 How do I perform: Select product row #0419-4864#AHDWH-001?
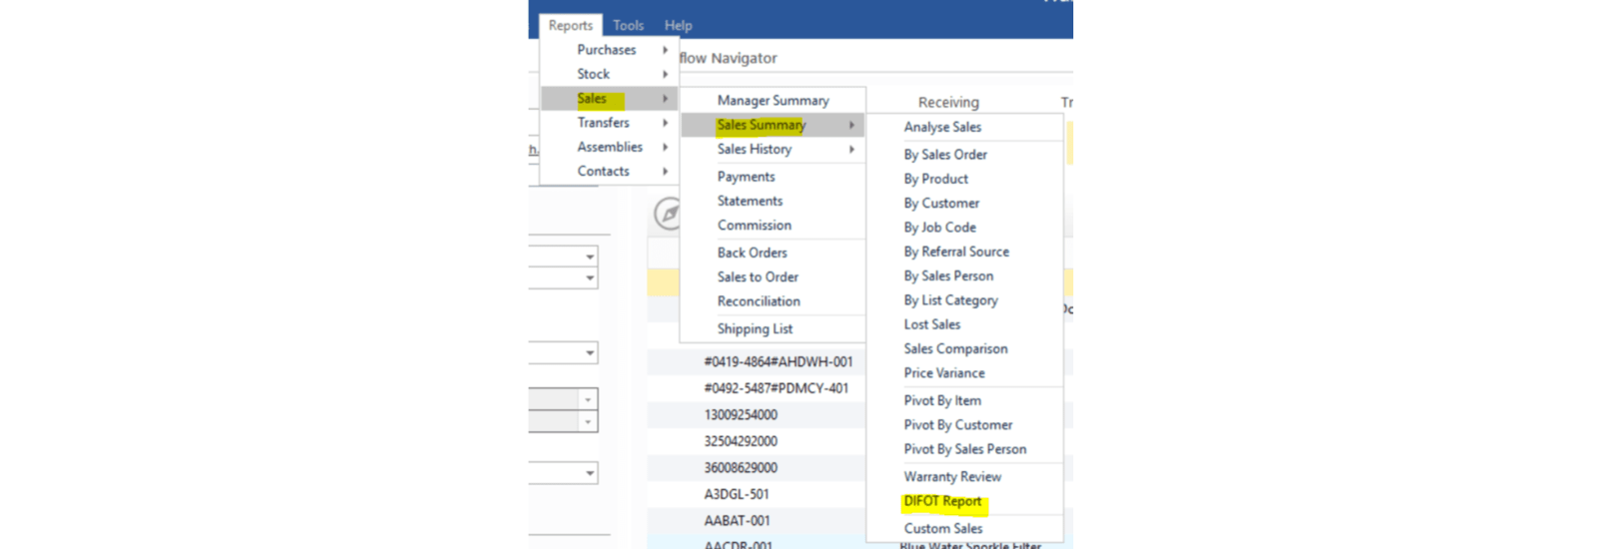(x=779, y=361)
